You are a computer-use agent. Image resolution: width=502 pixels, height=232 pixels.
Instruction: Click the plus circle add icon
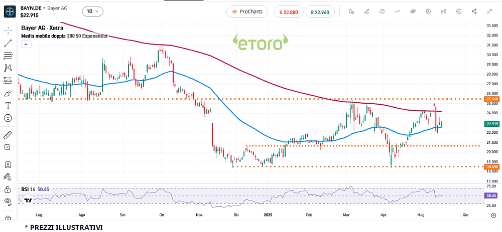click(x=459, y=12)
